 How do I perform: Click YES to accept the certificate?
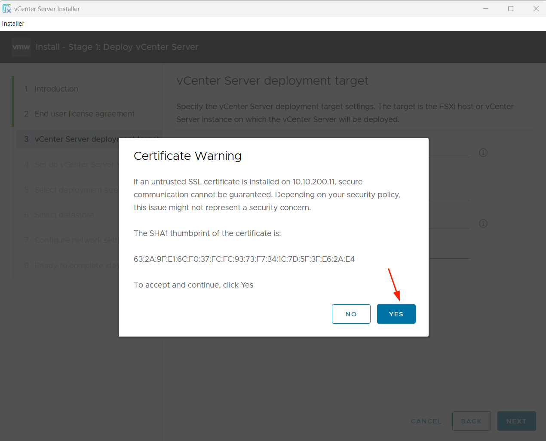(396, 314)
